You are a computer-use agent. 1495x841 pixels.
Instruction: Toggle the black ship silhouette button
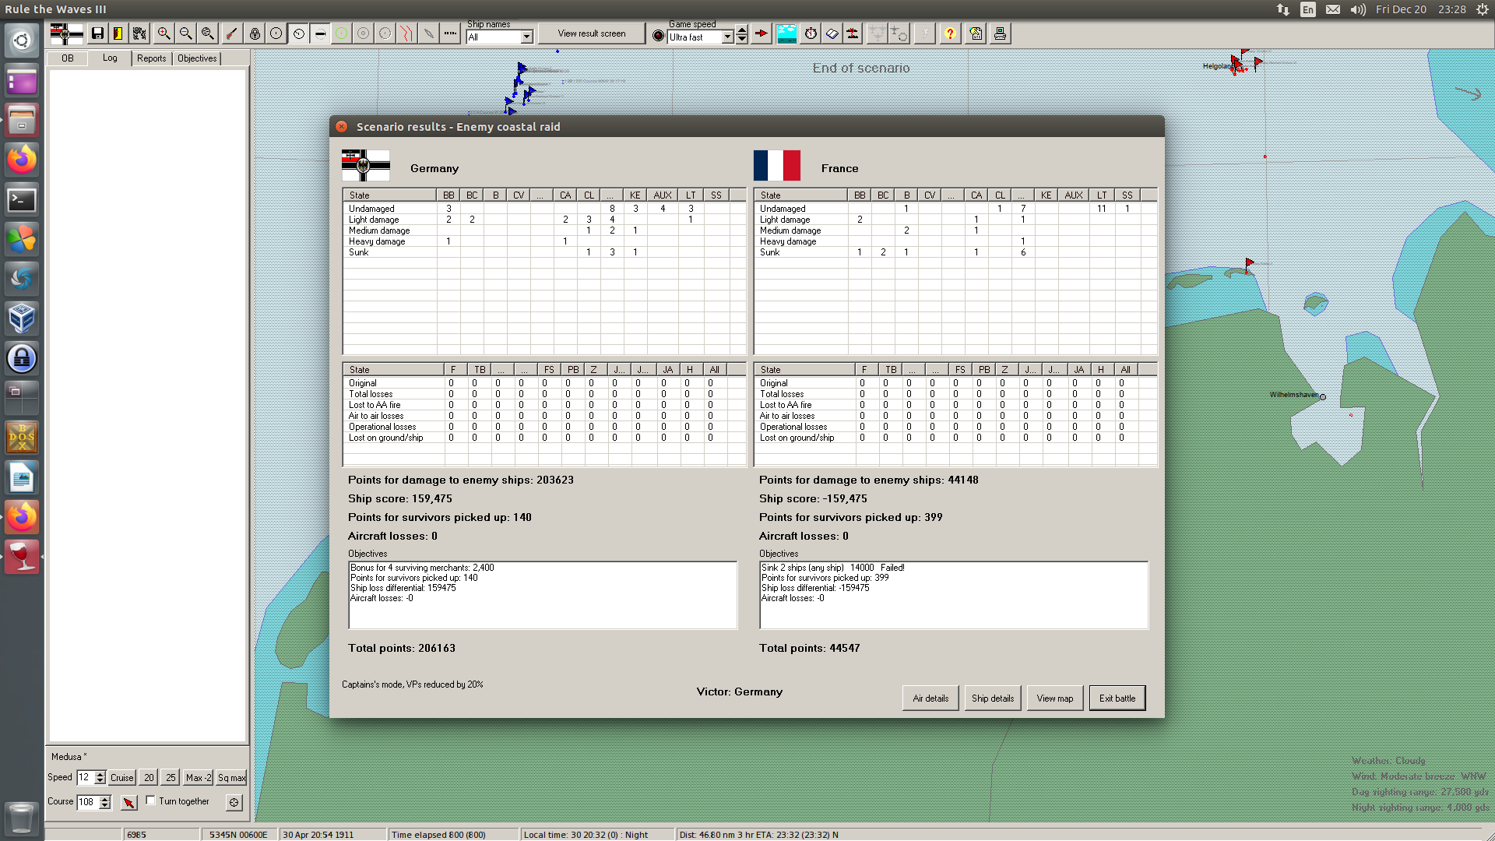tap(320, 33)
